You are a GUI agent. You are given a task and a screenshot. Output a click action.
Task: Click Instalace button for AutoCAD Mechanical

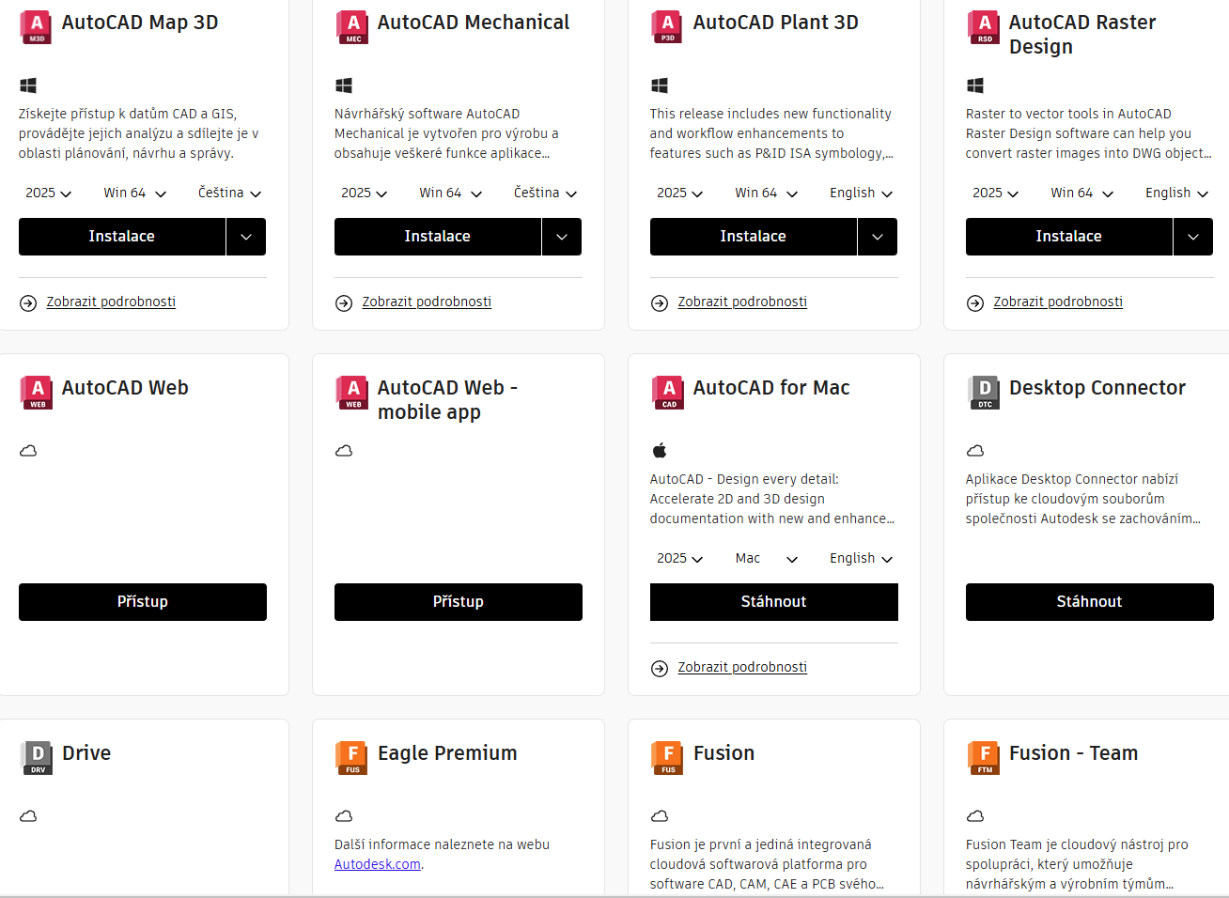438,237
